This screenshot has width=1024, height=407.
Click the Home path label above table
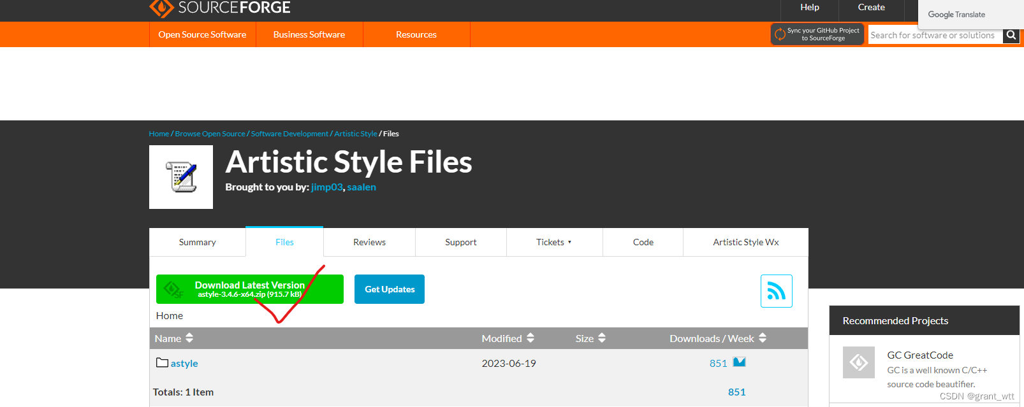170,315
